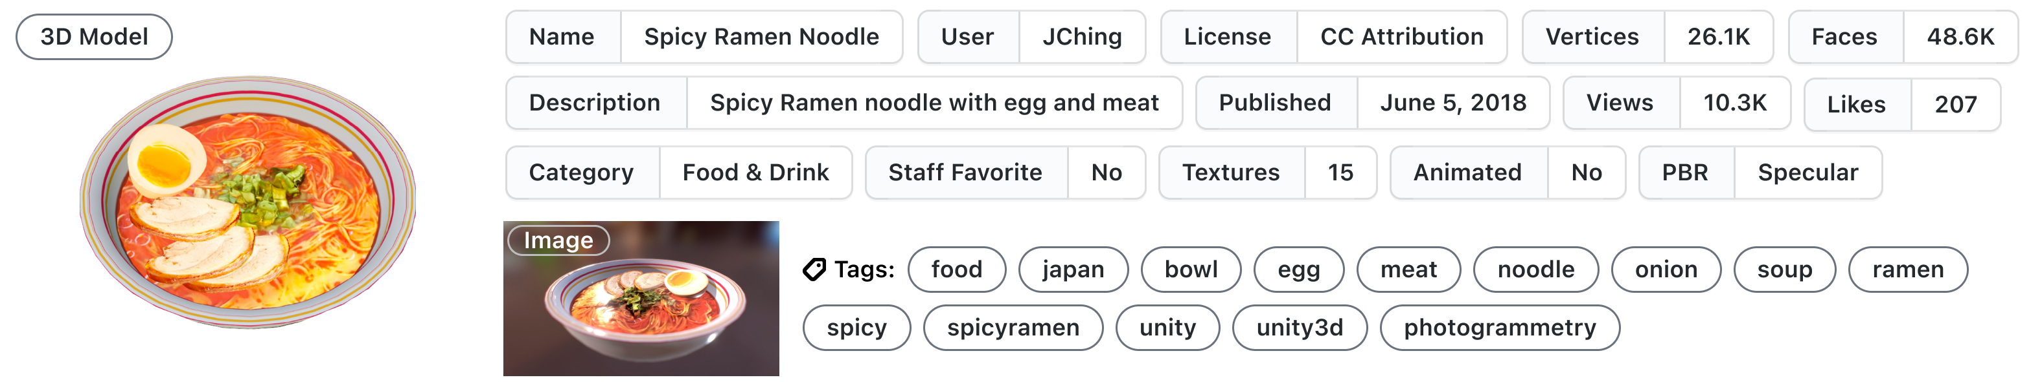Pick the 'soup' tag
2031x382 pixels.
pyautogui.click(x=1784, y=270)
